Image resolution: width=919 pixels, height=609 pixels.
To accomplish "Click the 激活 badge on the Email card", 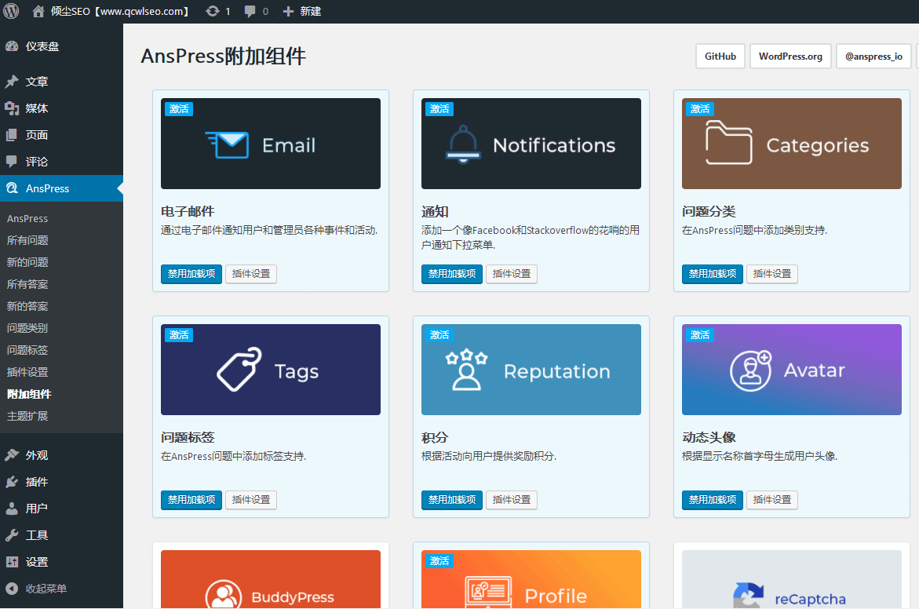I will (x=179, y=109).
